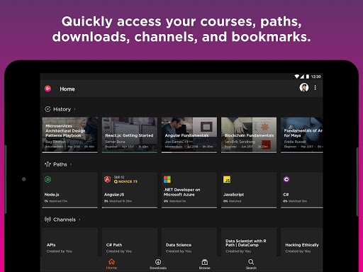The height and width of the screenshot is (272, 363).
Task: Expand the Paths section chevron
Action: pyautogui.click(x=71, y=164)
